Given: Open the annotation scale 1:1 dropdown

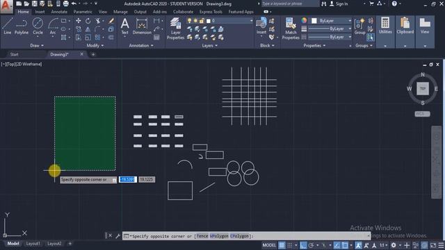Looking at the screenshot, I should coord(384,245).
